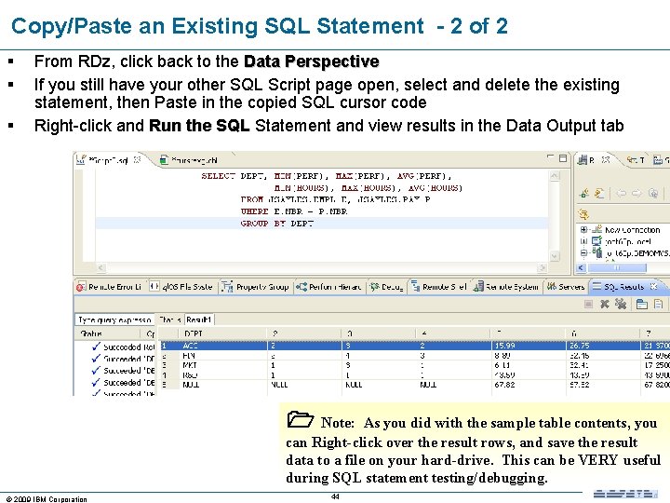The height and width of the screenshot is (503, 670).
Task: Click the SELECT DEPT line in editor
Action: 327,176
